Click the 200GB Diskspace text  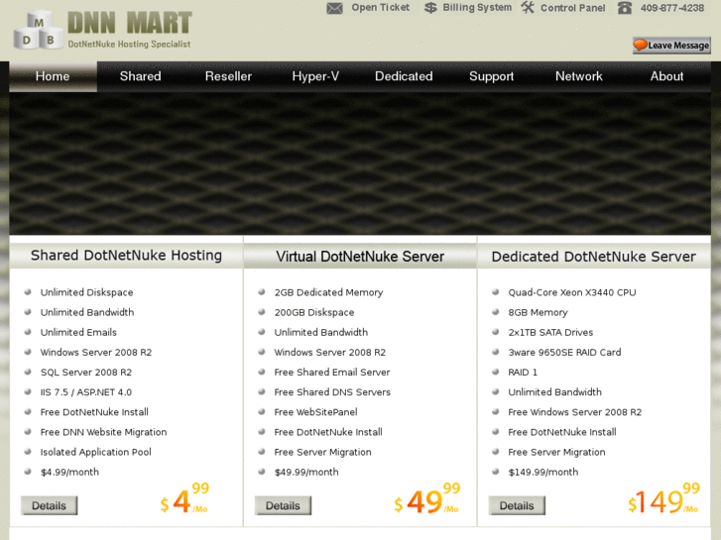pyautogui.click(x=314, y=312)
